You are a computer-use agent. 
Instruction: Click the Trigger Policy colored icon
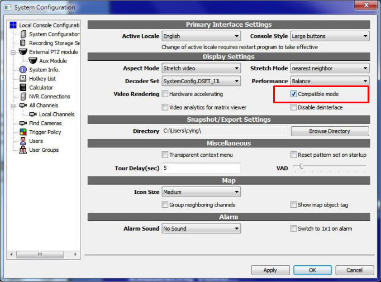pyautogui.click(x=23, y=132)
